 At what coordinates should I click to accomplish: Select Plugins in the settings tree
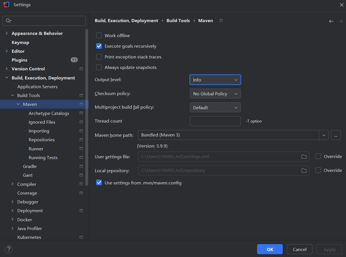20,60
